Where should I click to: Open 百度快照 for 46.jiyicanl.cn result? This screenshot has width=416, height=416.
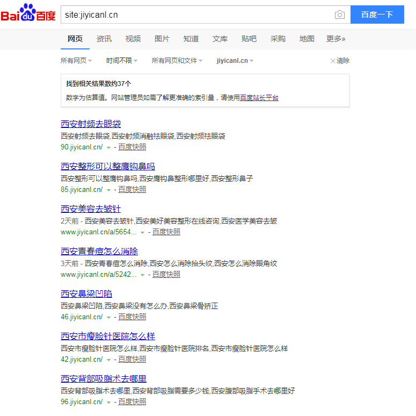point(132,317)
